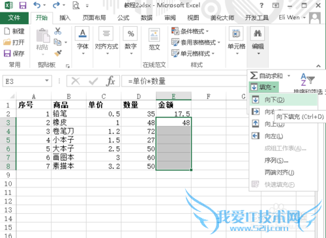This screenshot has width=326, height=238.
Task: Confirm formula entry with checkmark icon
Action: point(93,81)
